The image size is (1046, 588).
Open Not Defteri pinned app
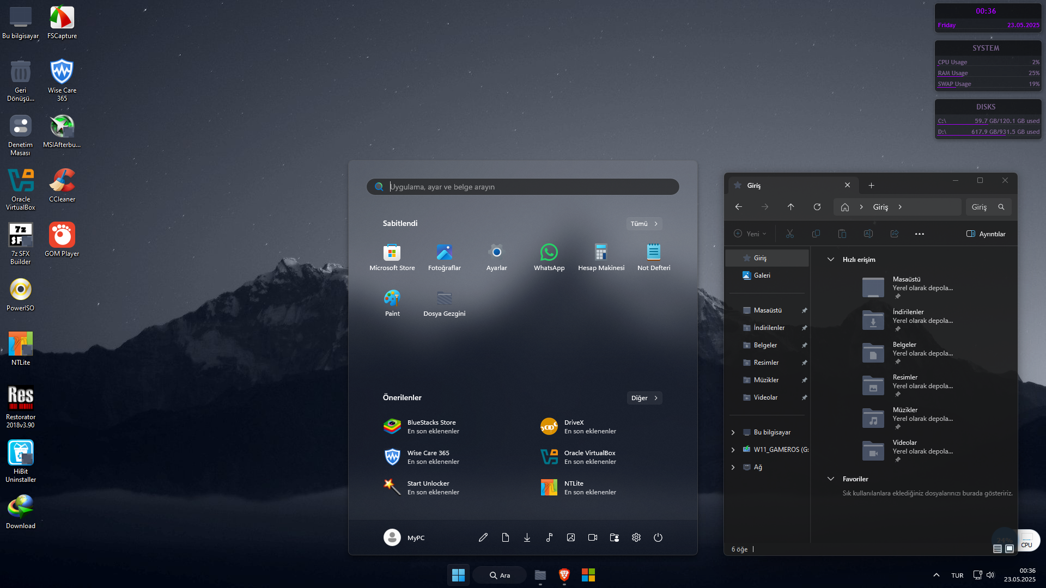653,258
